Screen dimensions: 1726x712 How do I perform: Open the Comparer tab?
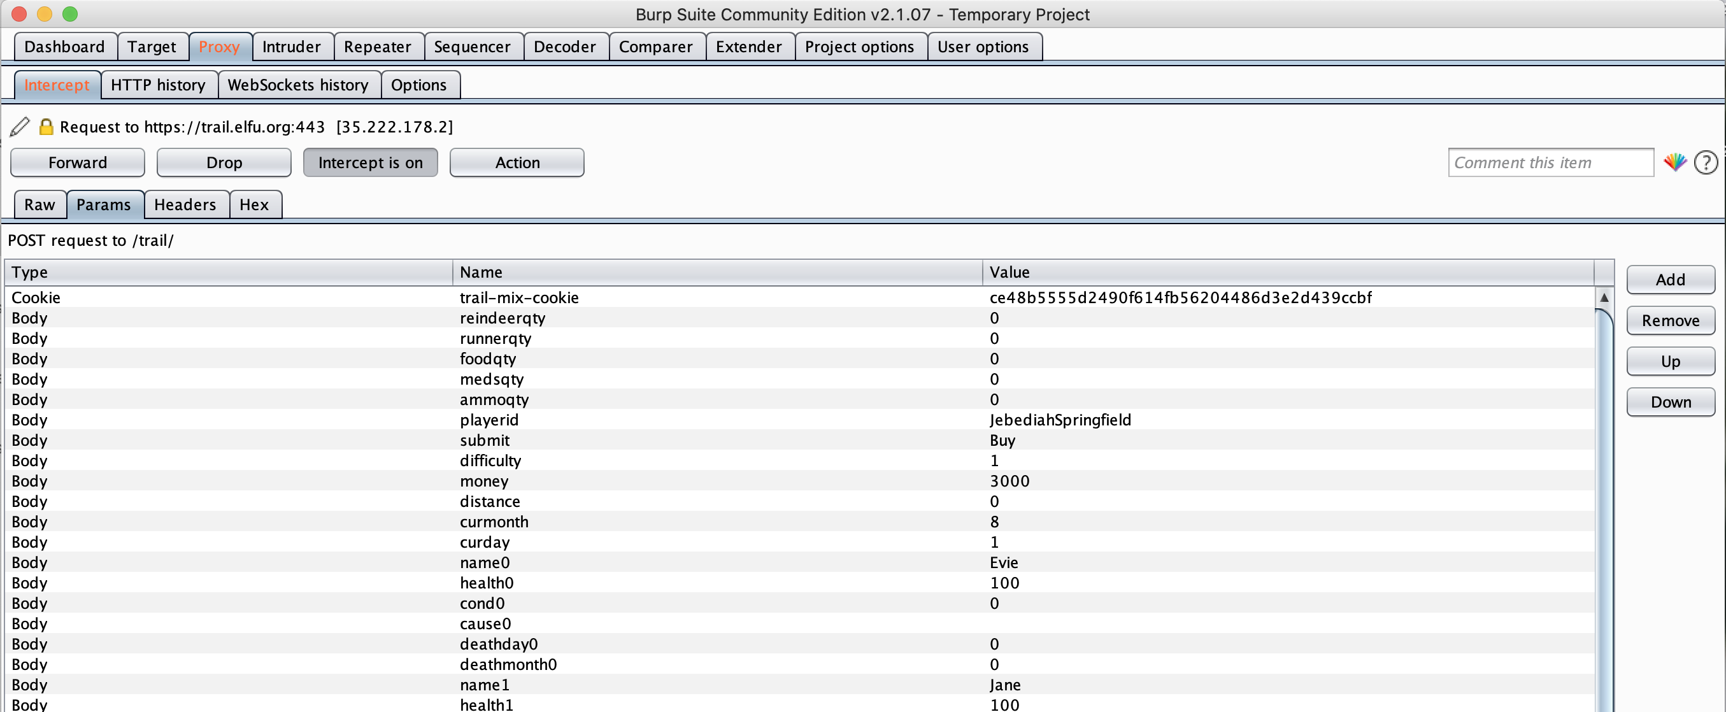(x=656, y=47)
